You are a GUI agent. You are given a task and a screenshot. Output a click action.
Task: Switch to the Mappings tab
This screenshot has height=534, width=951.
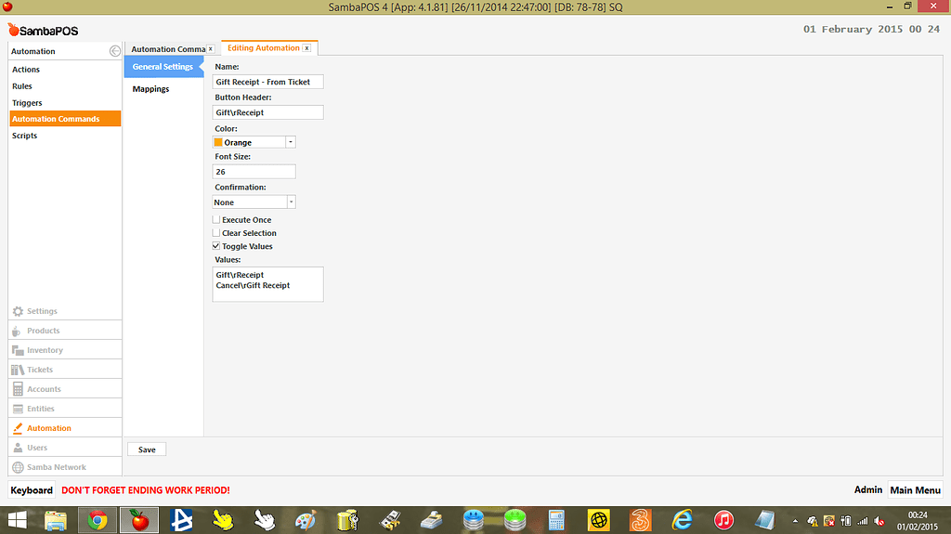coord(150,89)
